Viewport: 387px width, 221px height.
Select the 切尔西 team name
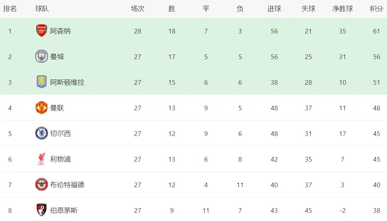point(60,133)
